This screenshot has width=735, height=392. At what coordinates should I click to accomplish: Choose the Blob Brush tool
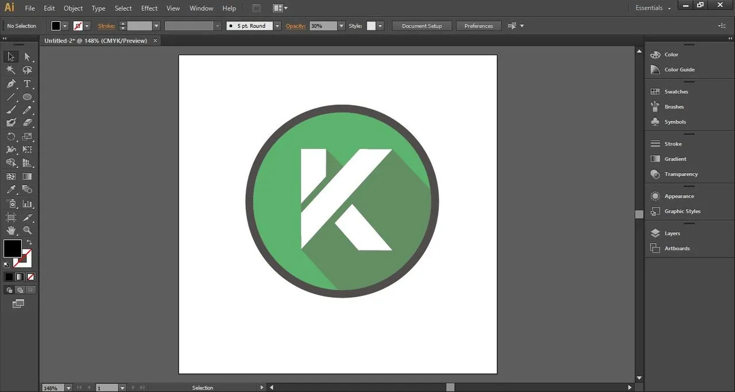11,122
